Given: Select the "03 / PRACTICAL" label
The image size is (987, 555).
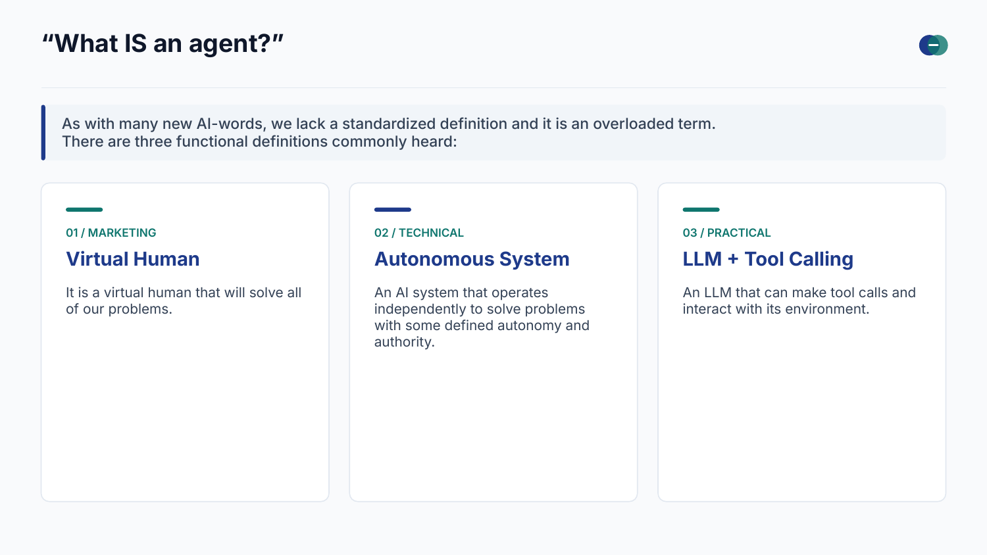Looking at the screenshot, I should click(x=726, y=233).
